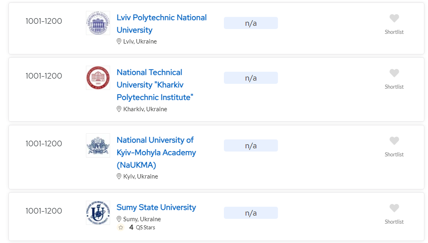Open Lviv Polytechnic National University link
The height and width of the screenshot is (243, 428).
[161, 24]
